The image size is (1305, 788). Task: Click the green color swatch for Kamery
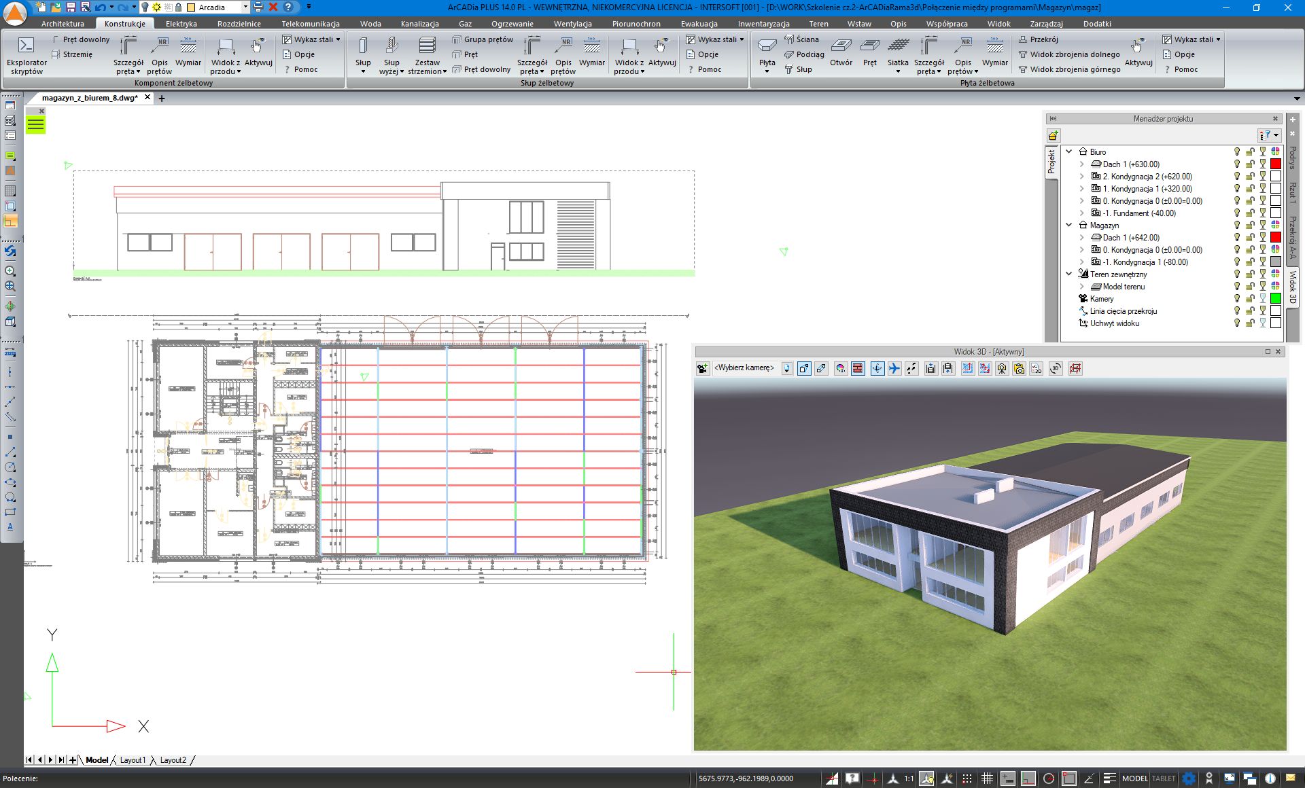coord(1276,299)
